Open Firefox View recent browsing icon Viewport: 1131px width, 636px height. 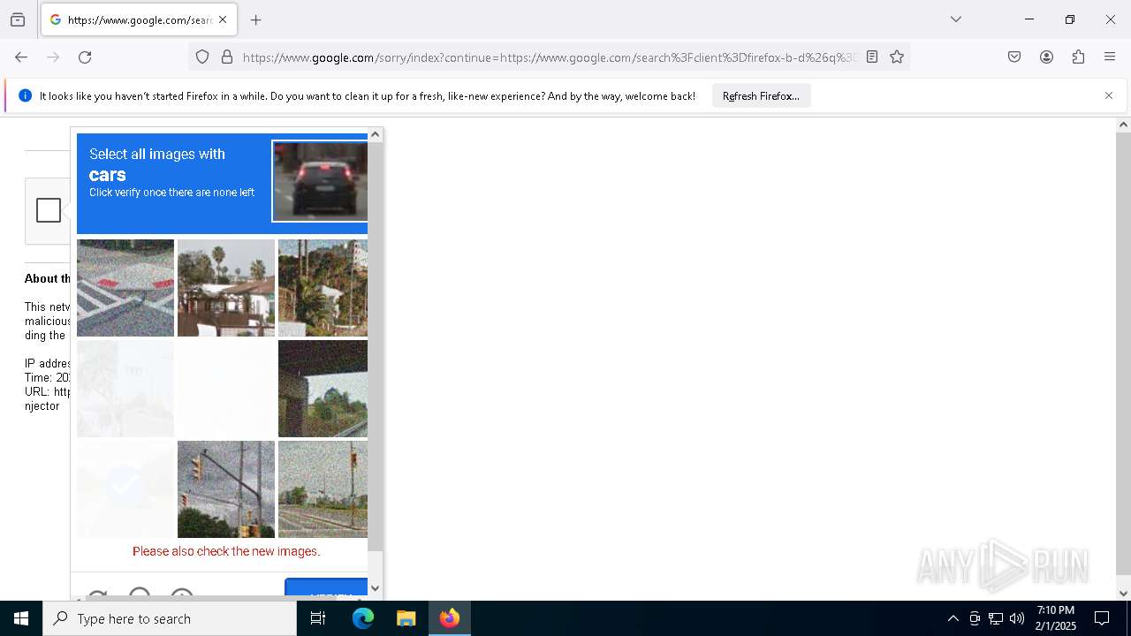(18, 19)
